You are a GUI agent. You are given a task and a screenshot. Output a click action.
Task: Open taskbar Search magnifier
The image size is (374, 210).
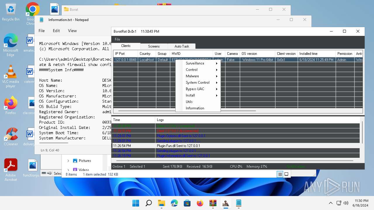pos(148,203)
